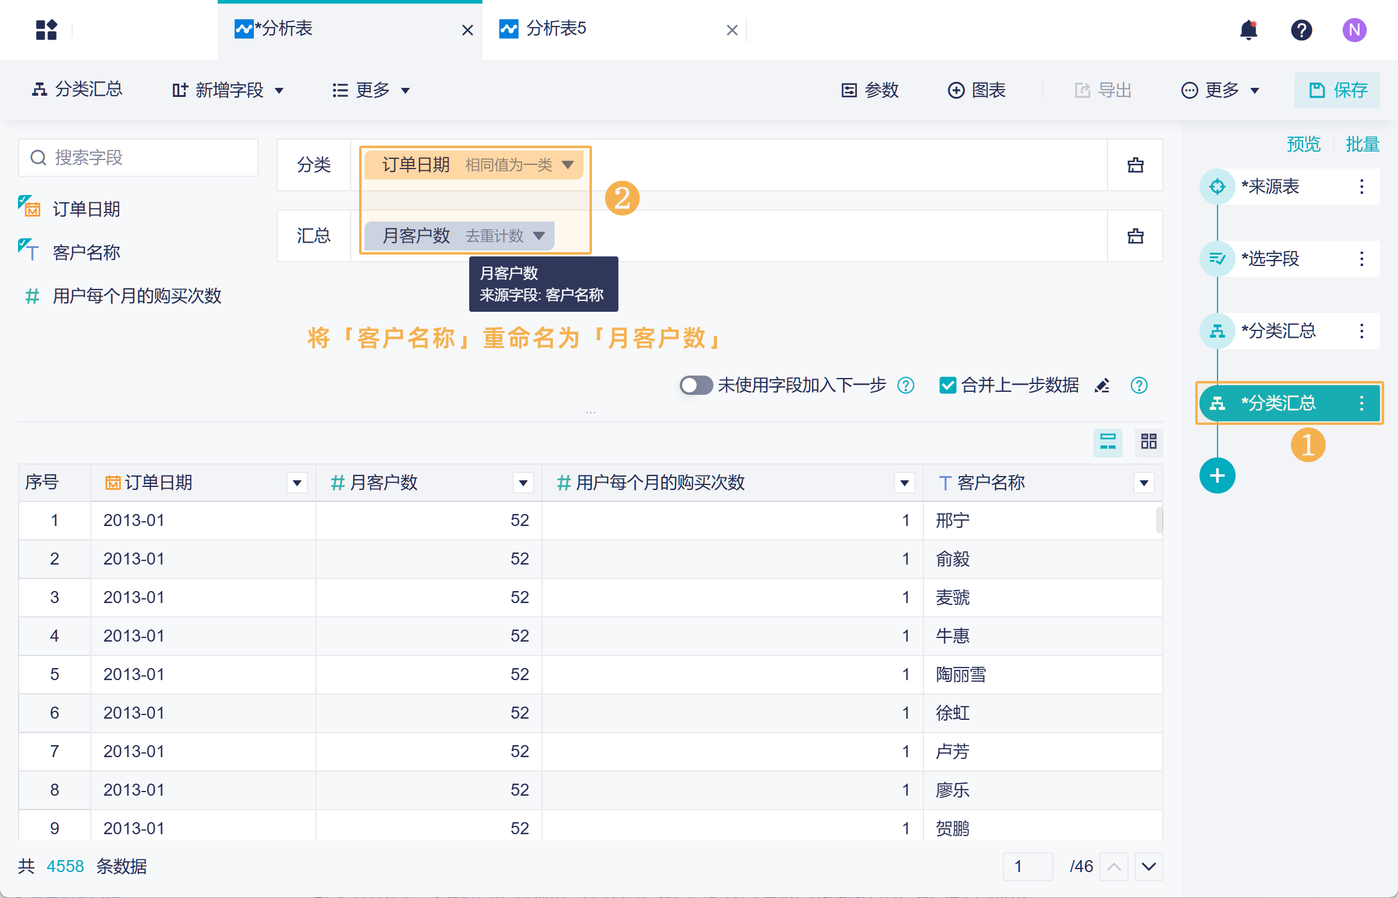This screenshot has height=898, width=1398.
Task: Open 用户每个月的购买次数 column header dropdown
Action: 904,483
